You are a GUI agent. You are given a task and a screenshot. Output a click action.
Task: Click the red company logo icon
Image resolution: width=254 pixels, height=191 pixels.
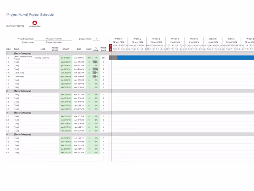pyautogui.click(x=35, y=23)
